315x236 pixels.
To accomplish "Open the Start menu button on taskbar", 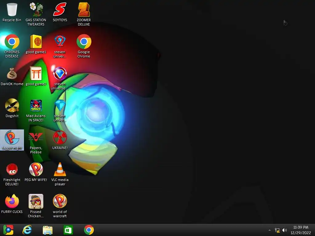I will tap(8, 230).
